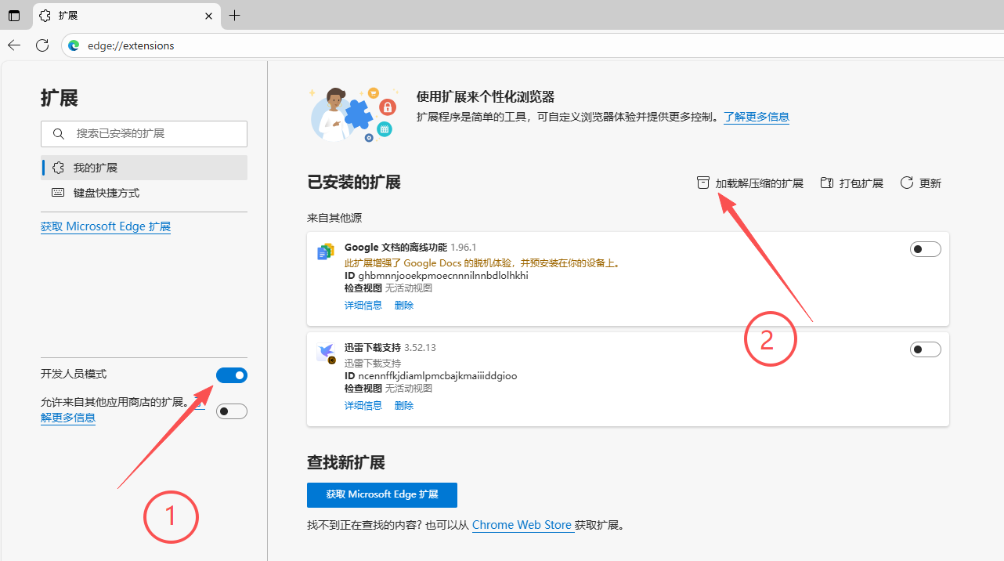
Task: Click 加载解压缩的扩展 to load unpacked extension
Action: [750, 183]
